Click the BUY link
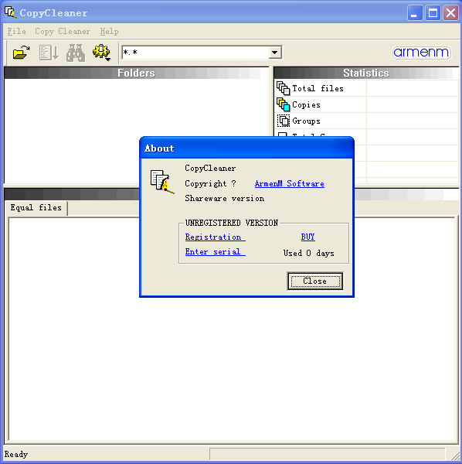The image size is (462, 464). [x=307, y=237]
